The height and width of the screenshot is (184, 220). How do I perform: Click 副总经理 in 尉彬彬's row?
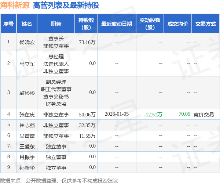click(56, 82)
